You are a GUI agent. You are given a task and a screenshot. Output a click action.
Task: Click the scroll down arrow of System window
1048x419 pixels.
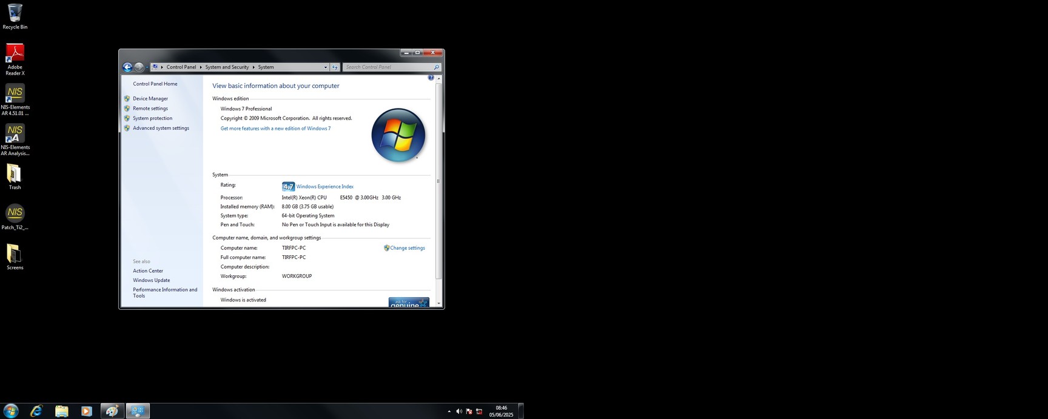point(438,303)
